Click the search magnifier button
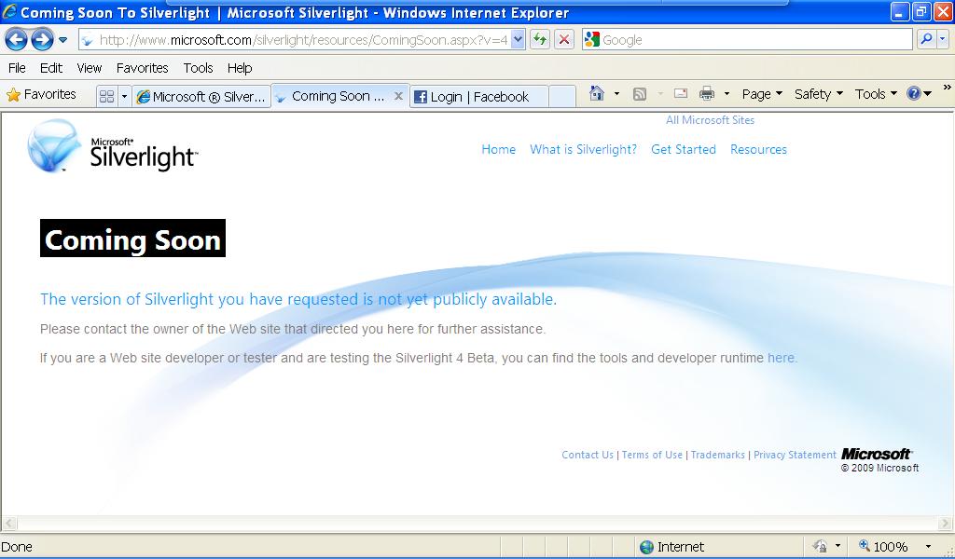The image size is (955, 559). click(926, 40)
